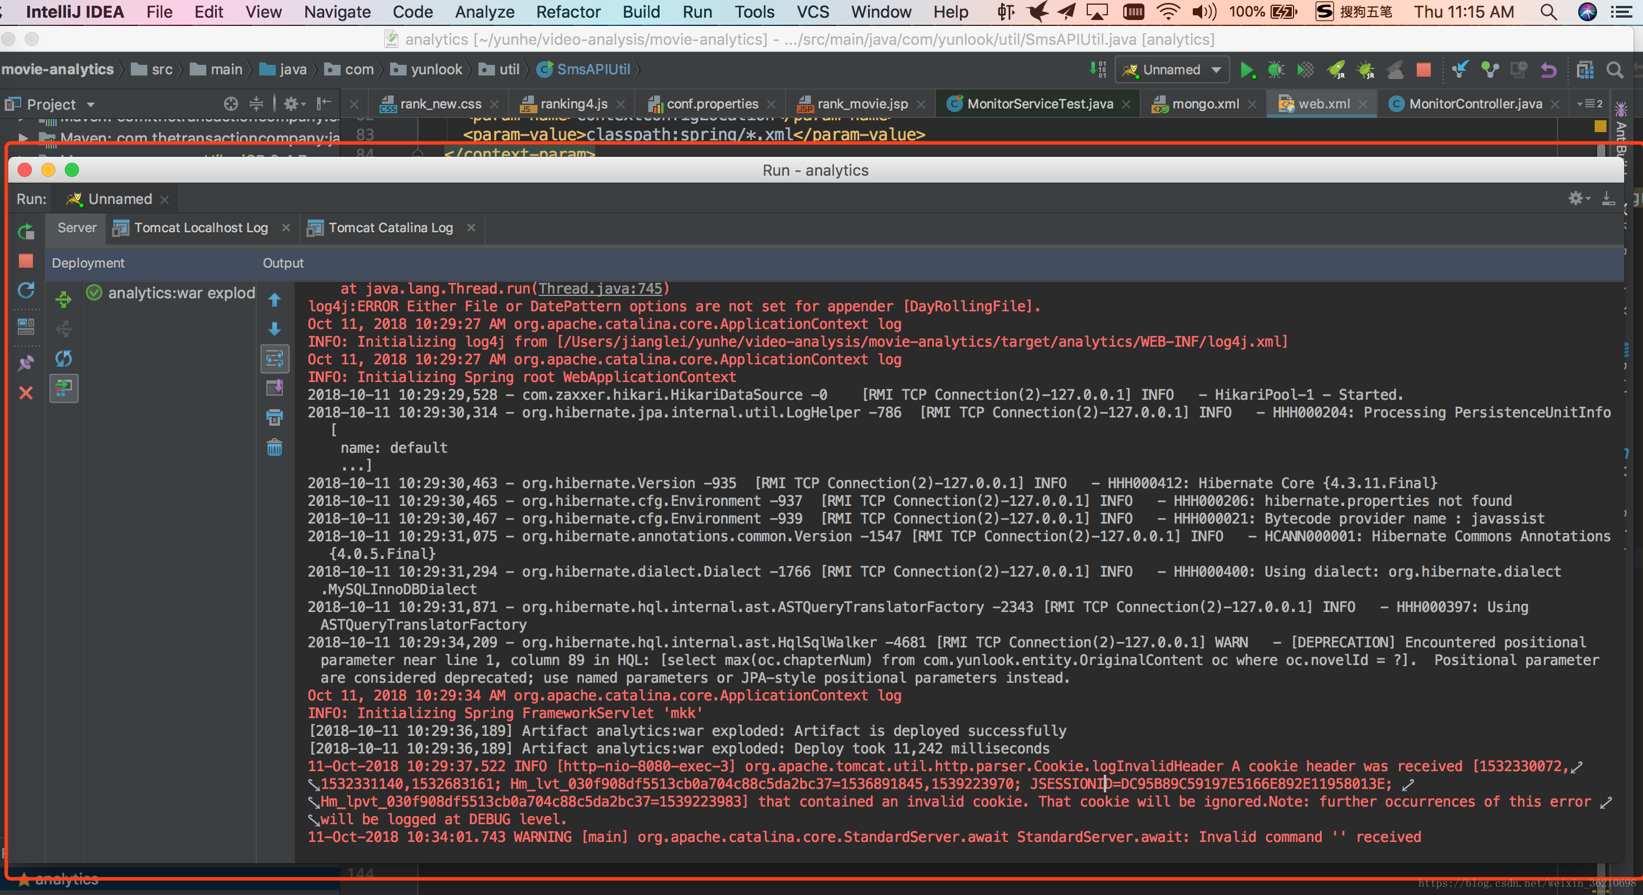The image size is (1643, 895).
Task: Open hidden editor tabs list
Action: click(1589, 103)
